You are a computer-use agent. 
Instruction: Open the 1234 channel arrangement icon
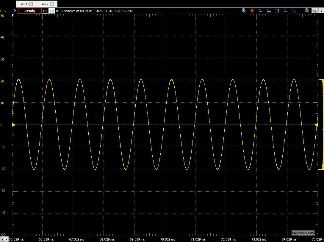coord(294,10)
